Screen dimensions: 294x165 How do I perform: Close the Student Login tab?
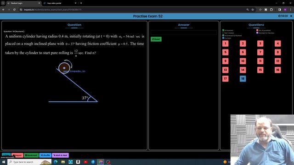pyautogui.click(x=39, y=3)
